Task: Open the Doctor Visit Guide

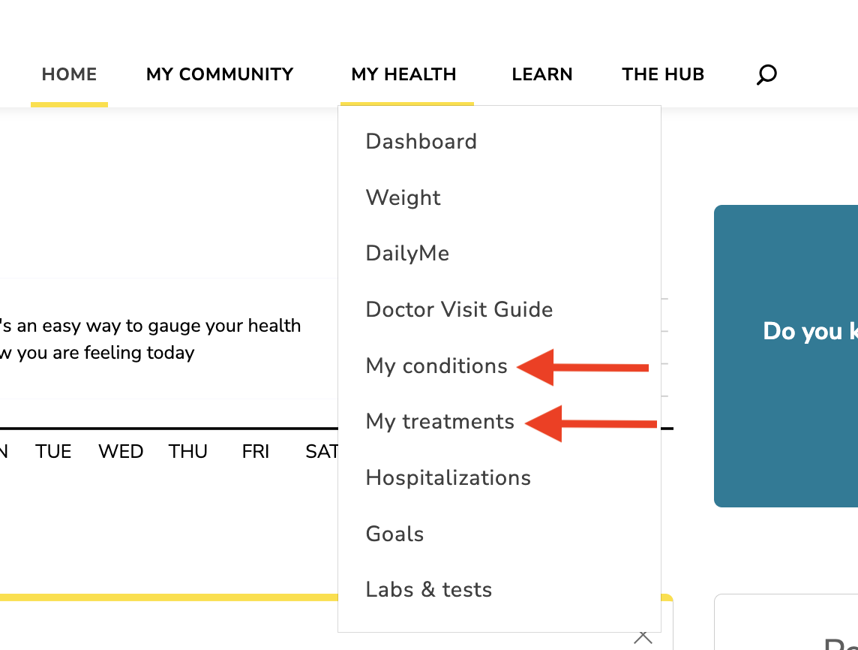Action: tap(459, 309)
